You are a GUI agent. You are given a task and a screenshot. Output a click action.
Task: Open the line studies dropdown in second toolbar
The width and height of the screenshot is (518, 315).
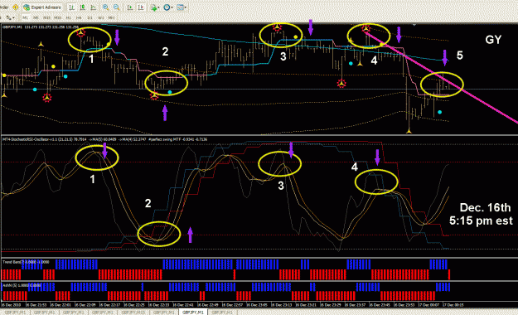[x=10, y=18]
